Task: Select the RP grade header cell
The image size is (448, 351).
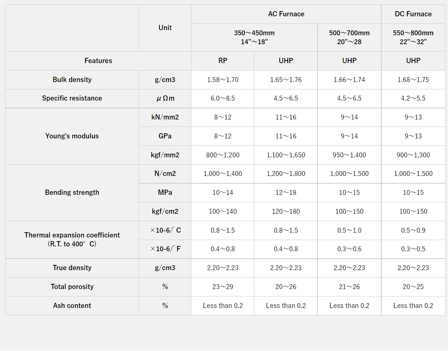Action: pyautogui.click(x=223, y=61)
